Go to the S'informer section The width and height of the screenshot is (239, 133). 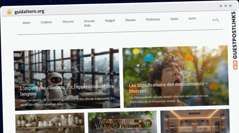coord(153,20)
